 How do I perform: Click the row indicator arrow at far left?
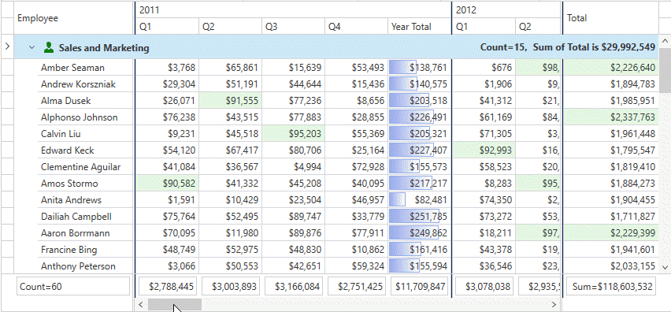tap(6, 46)
